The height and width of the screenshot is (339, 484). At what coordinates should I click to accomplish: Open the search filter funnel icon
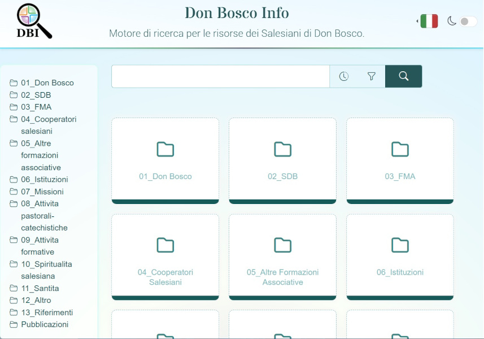pos(371,76)
